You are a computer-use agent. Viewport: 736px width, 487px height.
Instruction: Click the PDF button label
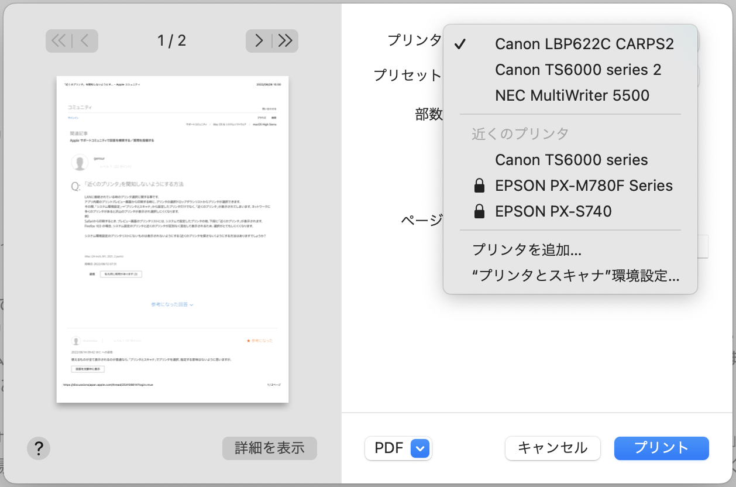[389, 449]
